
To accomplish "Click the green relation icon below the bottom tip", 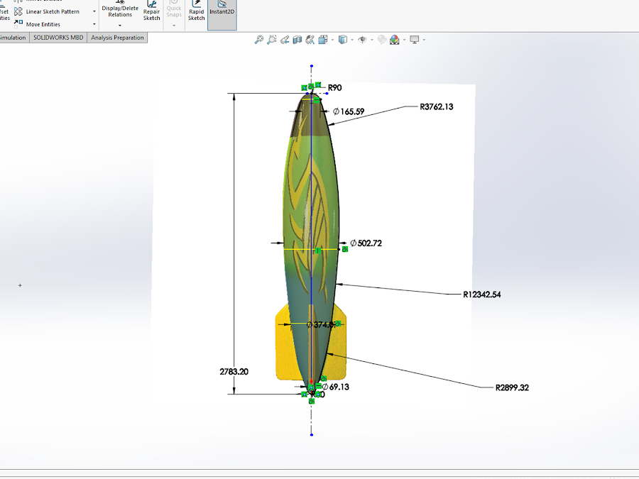I will click(312, 402).
